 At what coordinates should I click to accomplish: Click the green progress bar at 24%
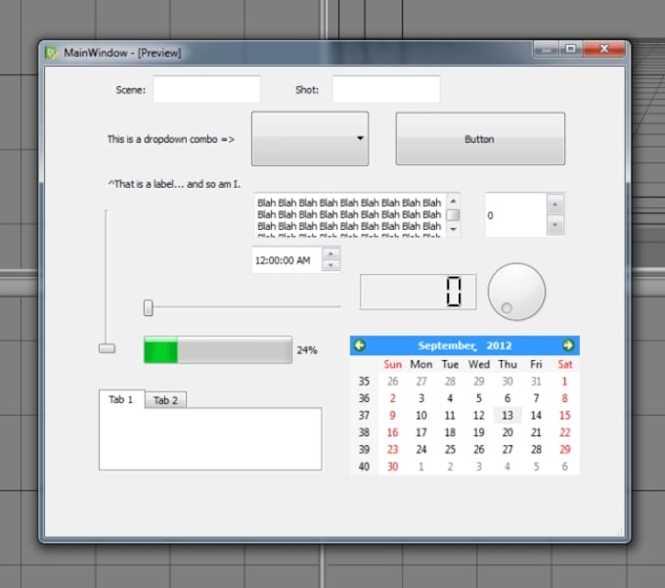[x=217, y=350]
